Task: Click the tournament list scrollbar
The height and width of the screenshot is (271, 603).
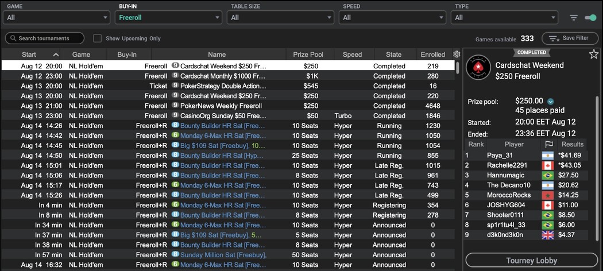Action: coord(458,67)
